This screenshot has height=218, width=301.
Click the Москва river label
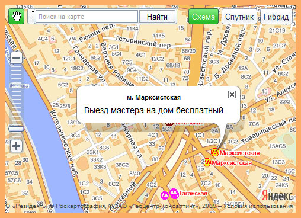point(20,86)
